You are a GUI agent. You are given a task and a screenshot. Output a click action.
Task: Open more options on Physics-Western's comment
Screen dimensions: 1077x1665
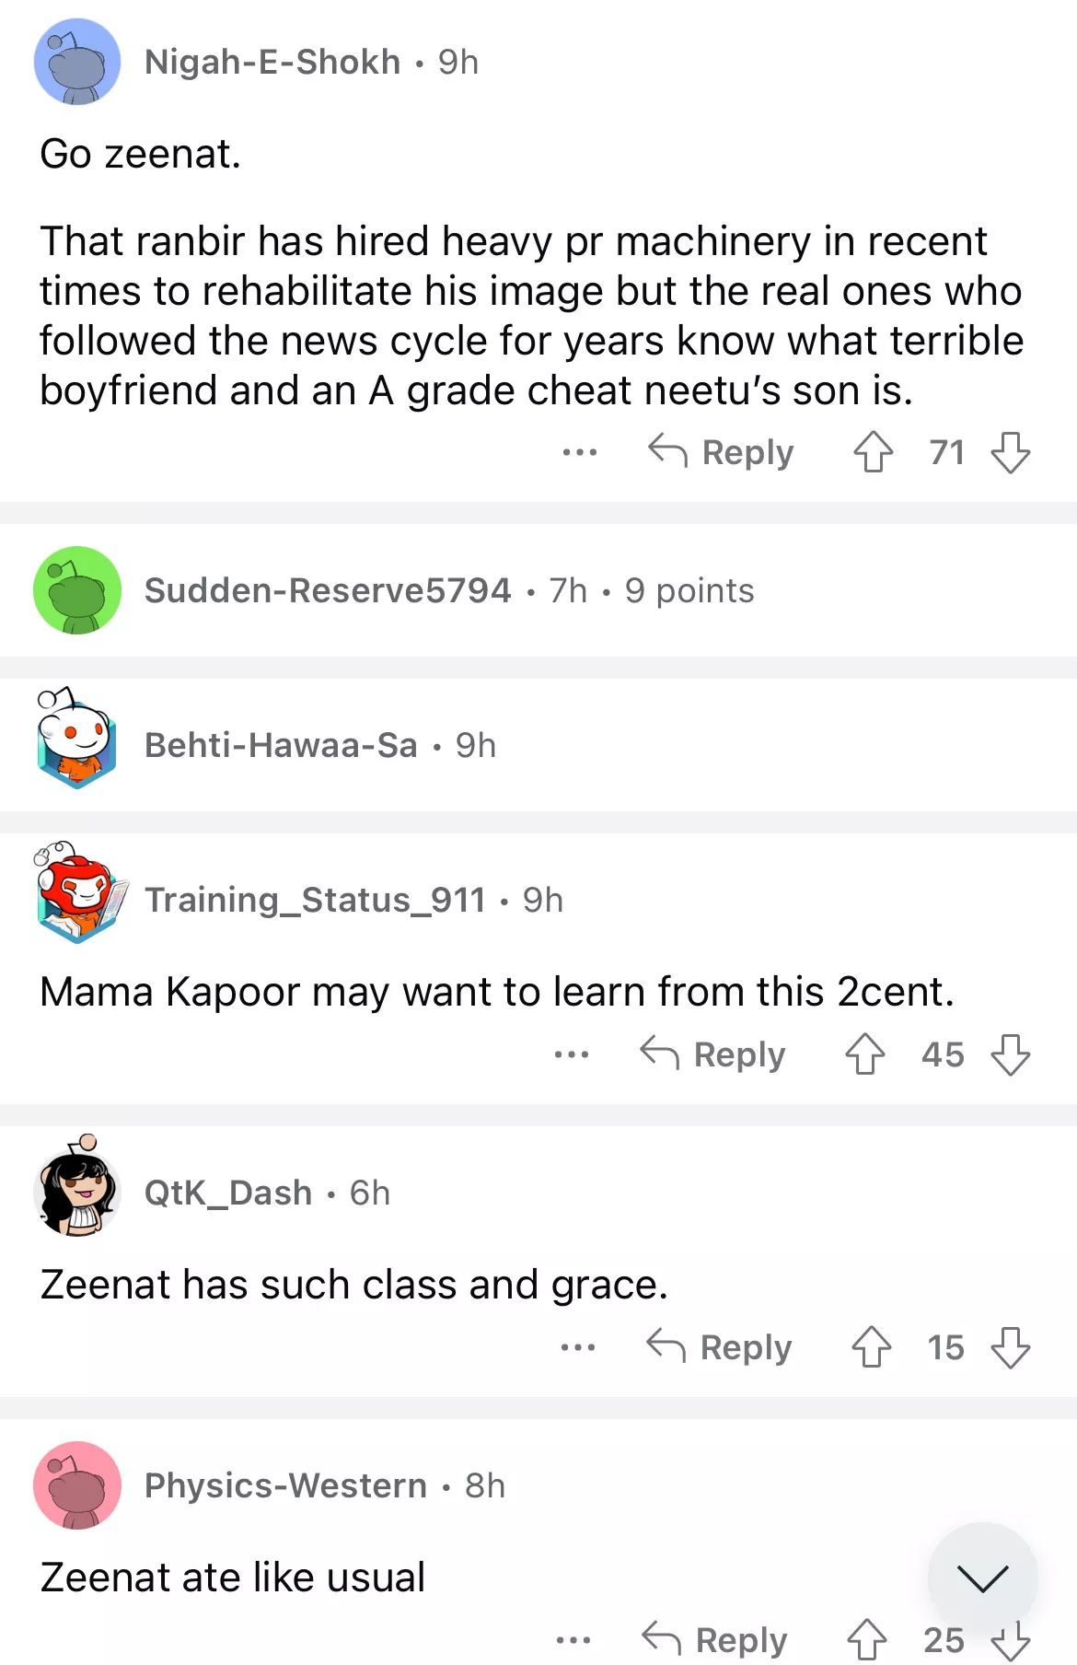(573, 1640)
